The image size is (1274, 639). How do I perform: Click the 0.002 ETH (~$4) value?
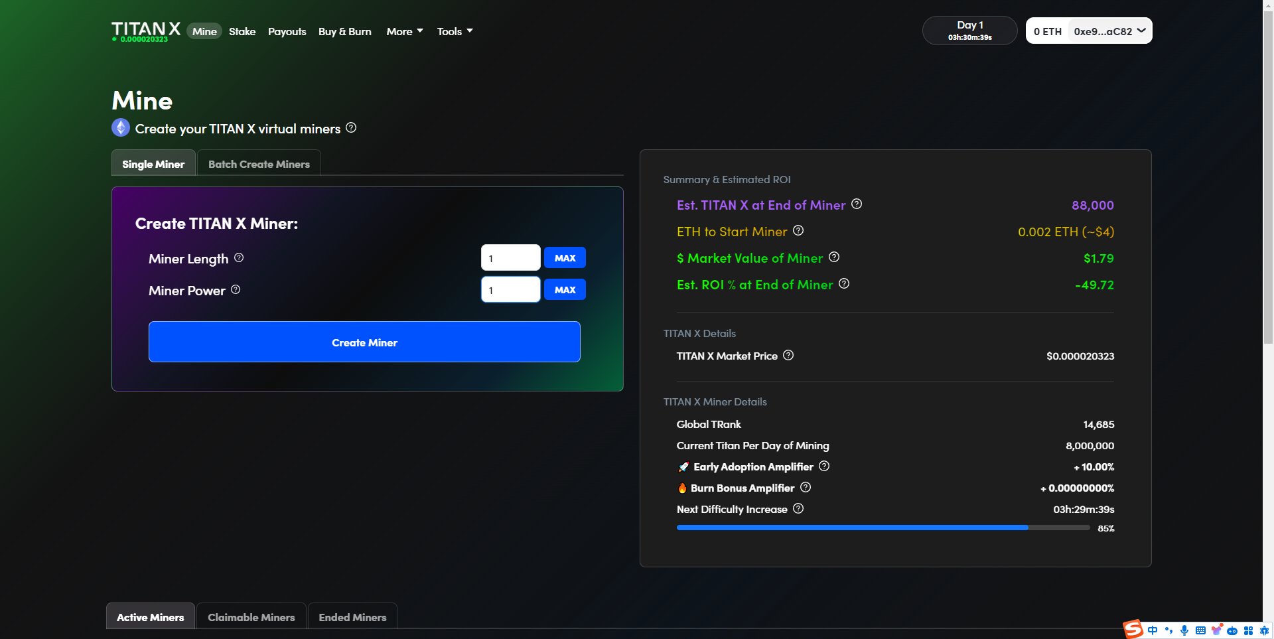tap(1066, 232)
